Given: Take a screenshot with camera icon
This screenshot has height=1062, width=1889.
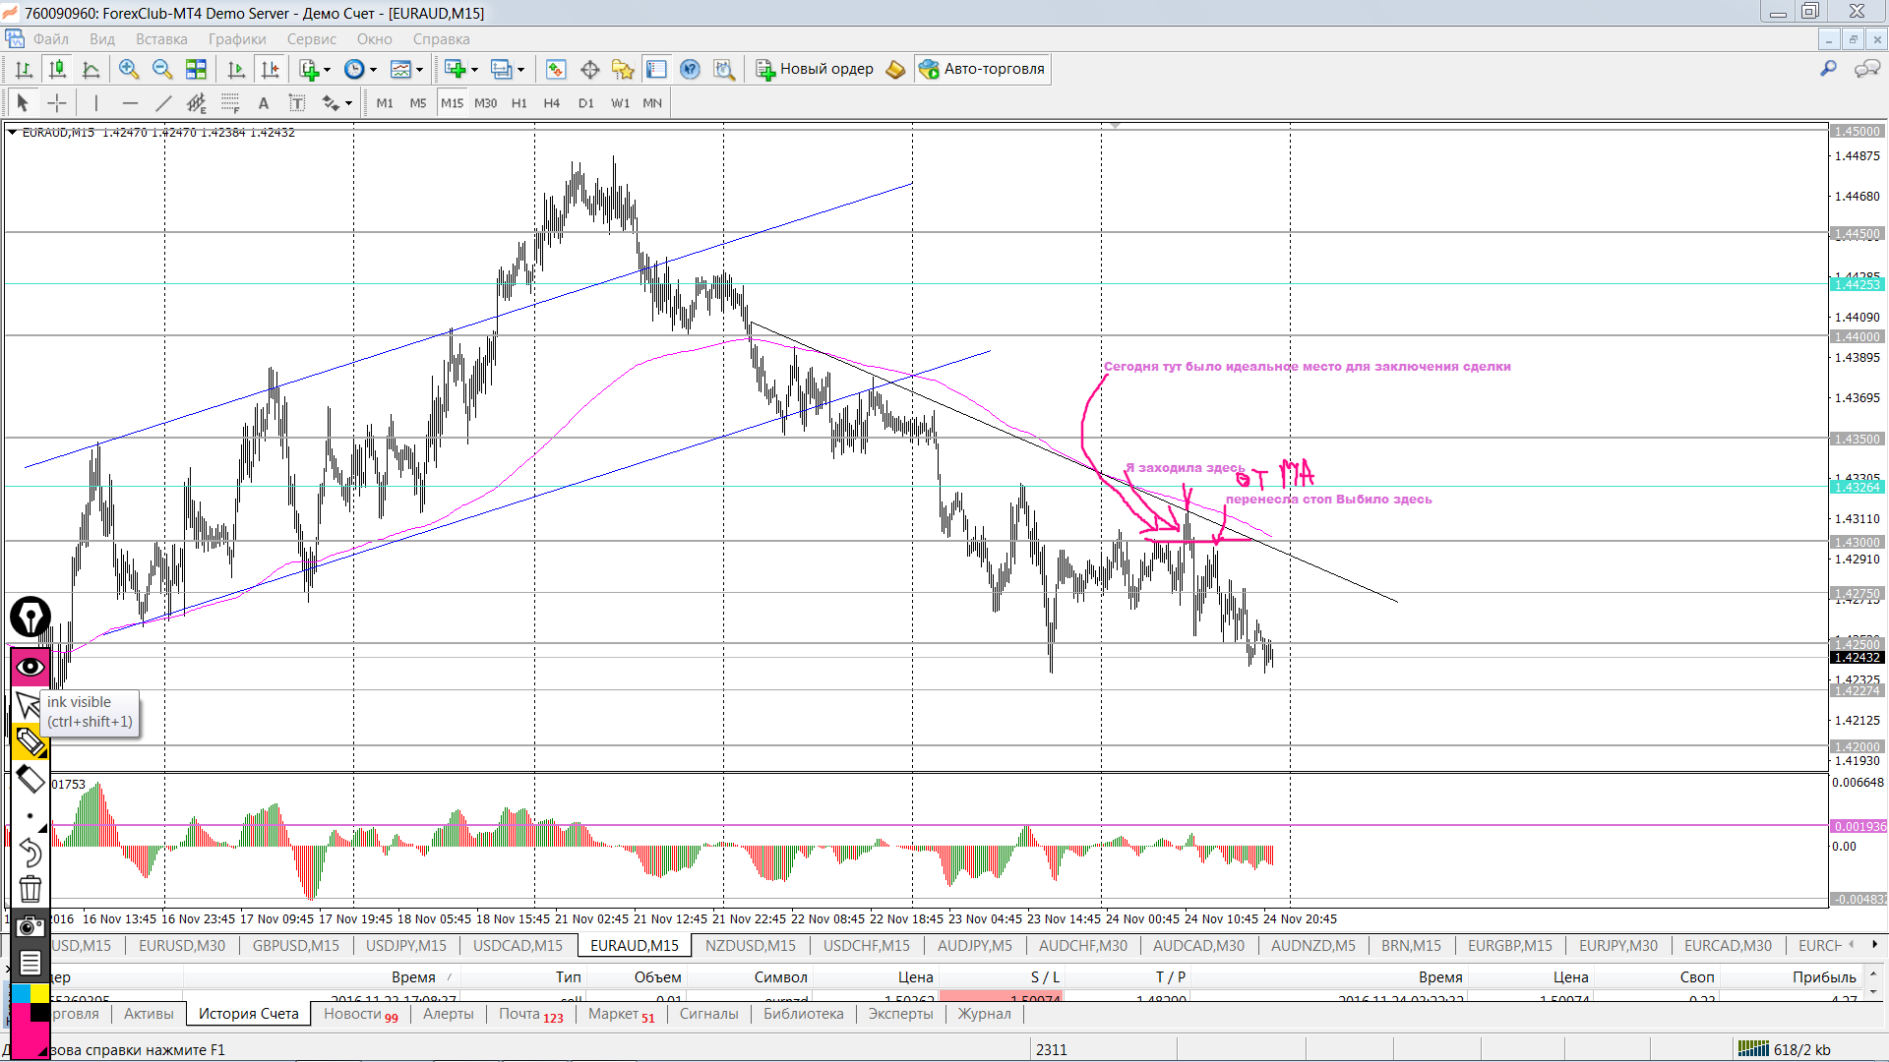Looking at the screenshot, I should tap(30, 926).
